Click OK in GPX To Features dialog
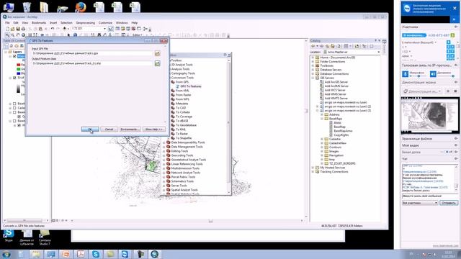This screenshot has width=461, height=259. [90, 129]
